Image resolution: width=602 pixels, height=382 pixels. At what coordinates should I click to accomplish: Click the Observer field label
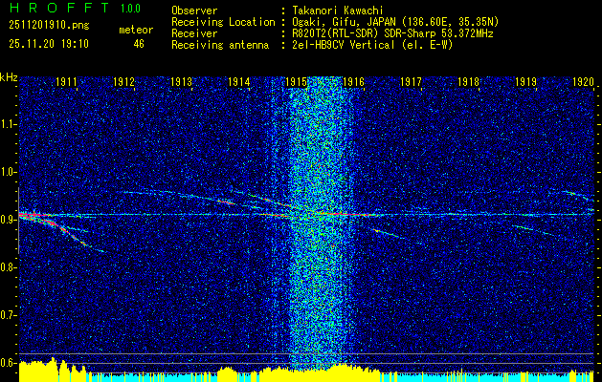(194, 11)
